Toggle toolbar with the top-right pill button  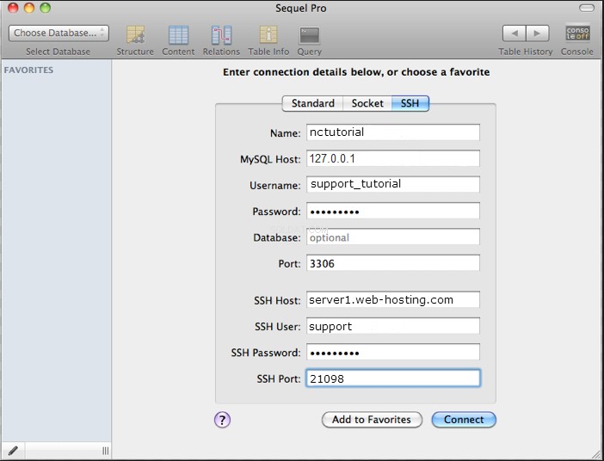click(x=587, y=8)
